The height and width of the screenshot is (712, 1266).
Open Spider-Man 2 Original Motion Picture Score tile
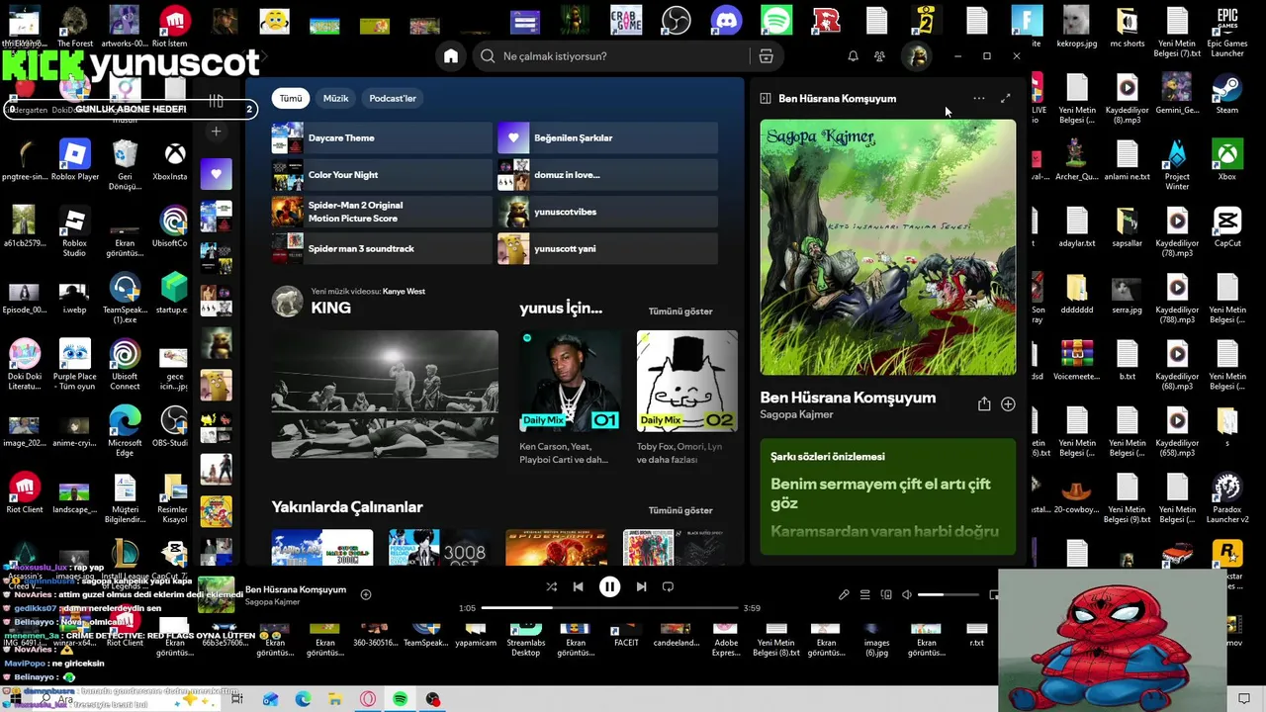(x=382, y=212)
